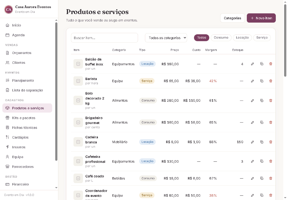Open the Categorias button
The image size is (287, 200).
232,18
